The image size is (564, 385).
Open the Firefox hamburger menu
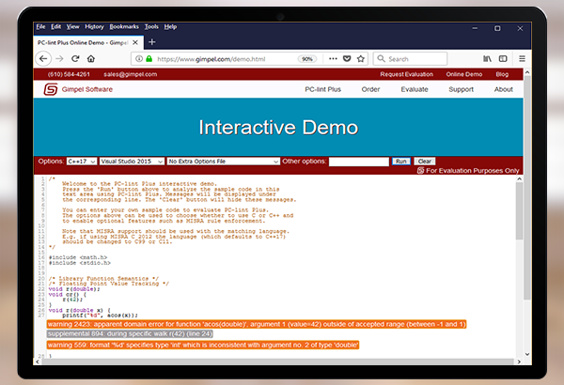coord(522,58)
